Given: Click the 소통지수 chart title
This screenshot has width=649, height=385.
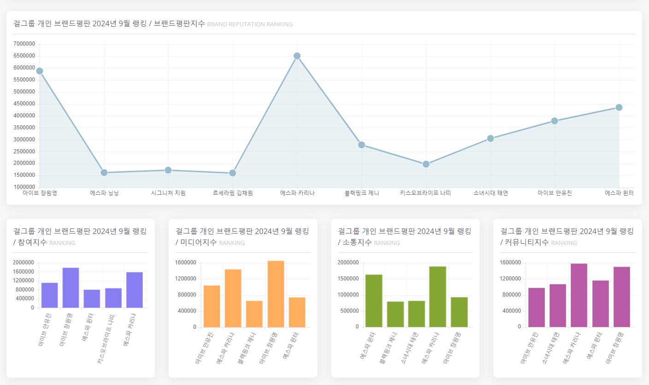Looking at the screenshot, I should click(x=404, y=237).
